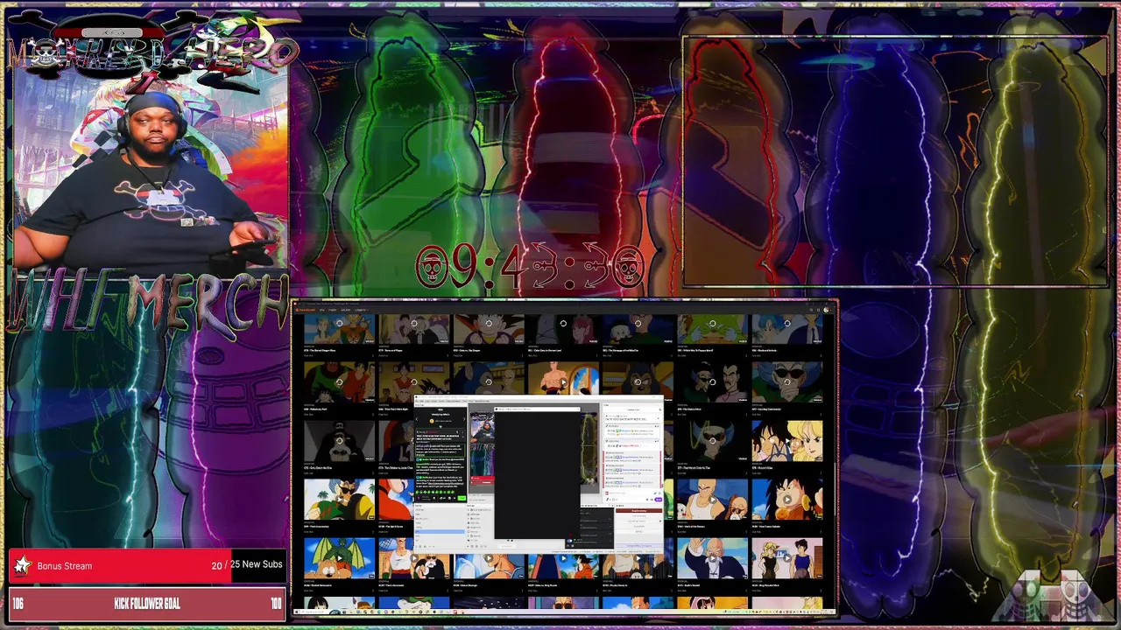Click the left arrow in the OBS activity dock
The width and height of the screenshot is (1121, 630).
[417, 419]
